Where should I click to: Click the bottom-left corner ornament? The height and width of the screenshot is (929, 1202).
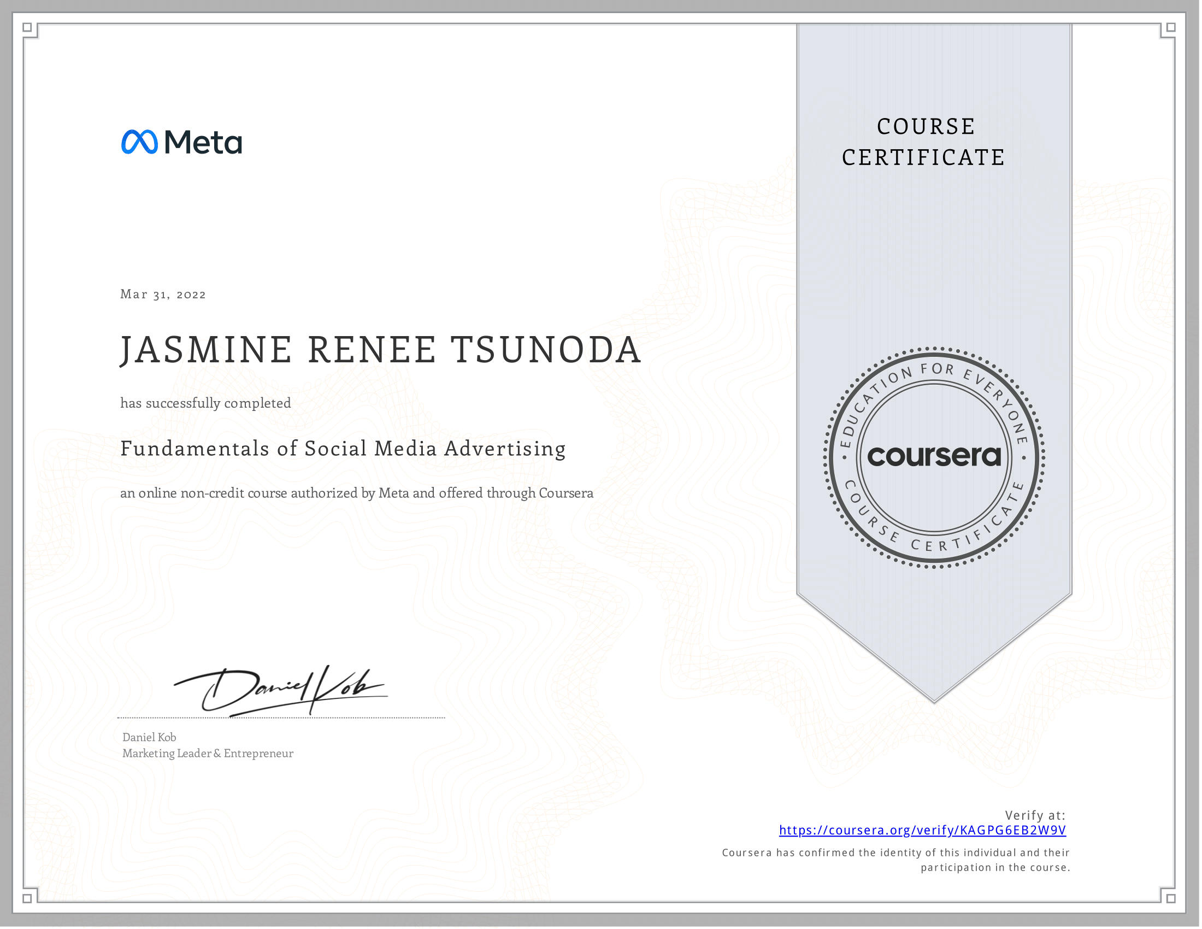pos(27,898)
